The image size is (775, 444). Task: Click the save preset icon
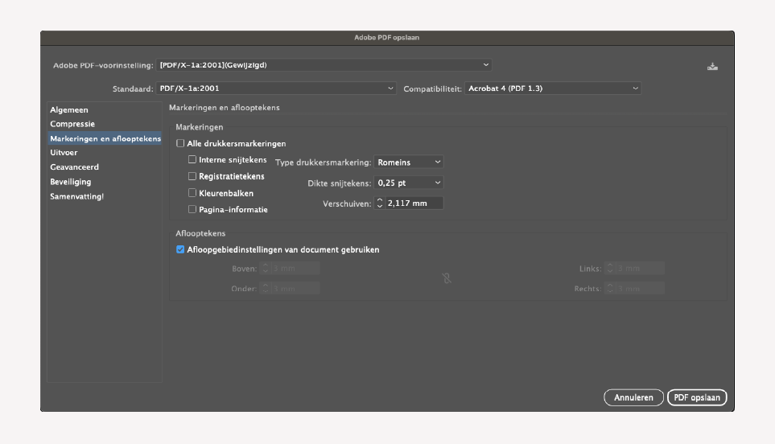712,66
